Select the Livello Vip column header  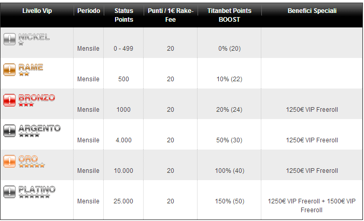(x=37, y=11)
